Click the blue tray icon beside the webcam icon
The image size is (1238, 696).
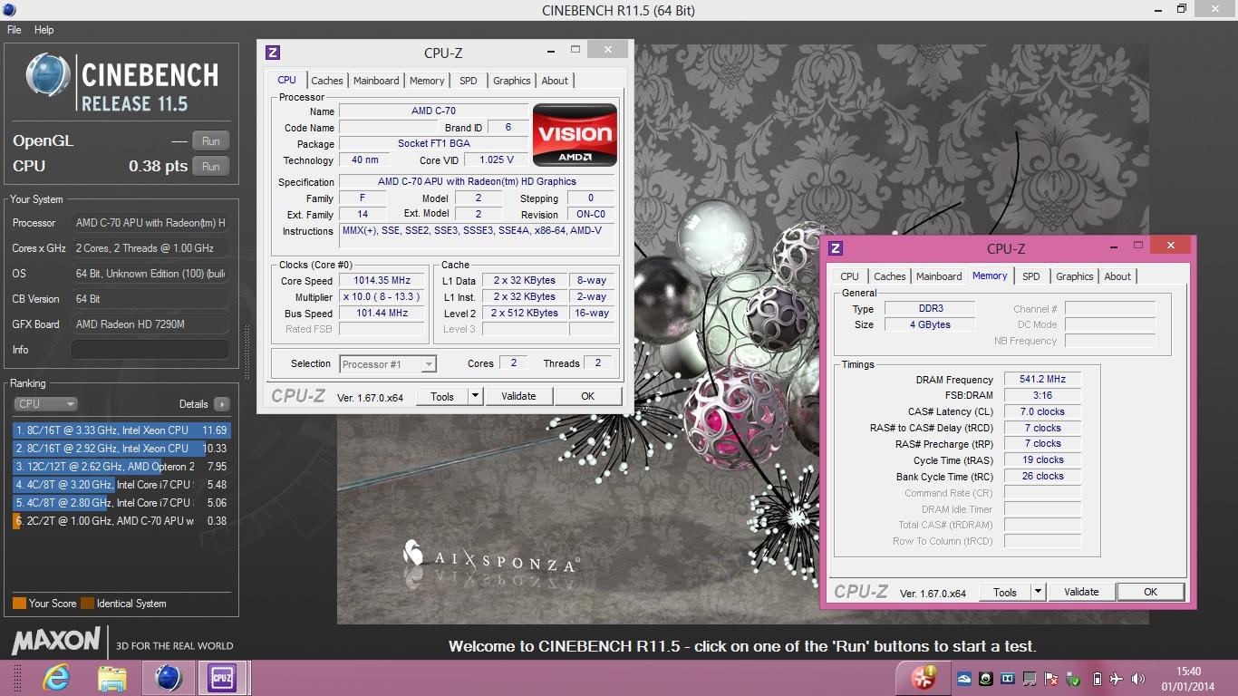click(x=963, y=679)
